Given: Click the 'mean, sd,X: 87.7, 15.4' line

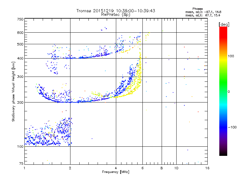Looking at the screenshot, I should coord(203,15).
